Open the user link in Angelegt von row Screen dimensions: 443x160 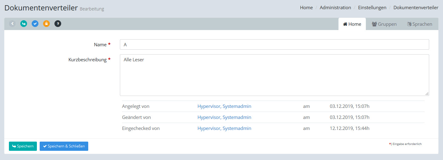pyautogui.click(x=224, y=106)
